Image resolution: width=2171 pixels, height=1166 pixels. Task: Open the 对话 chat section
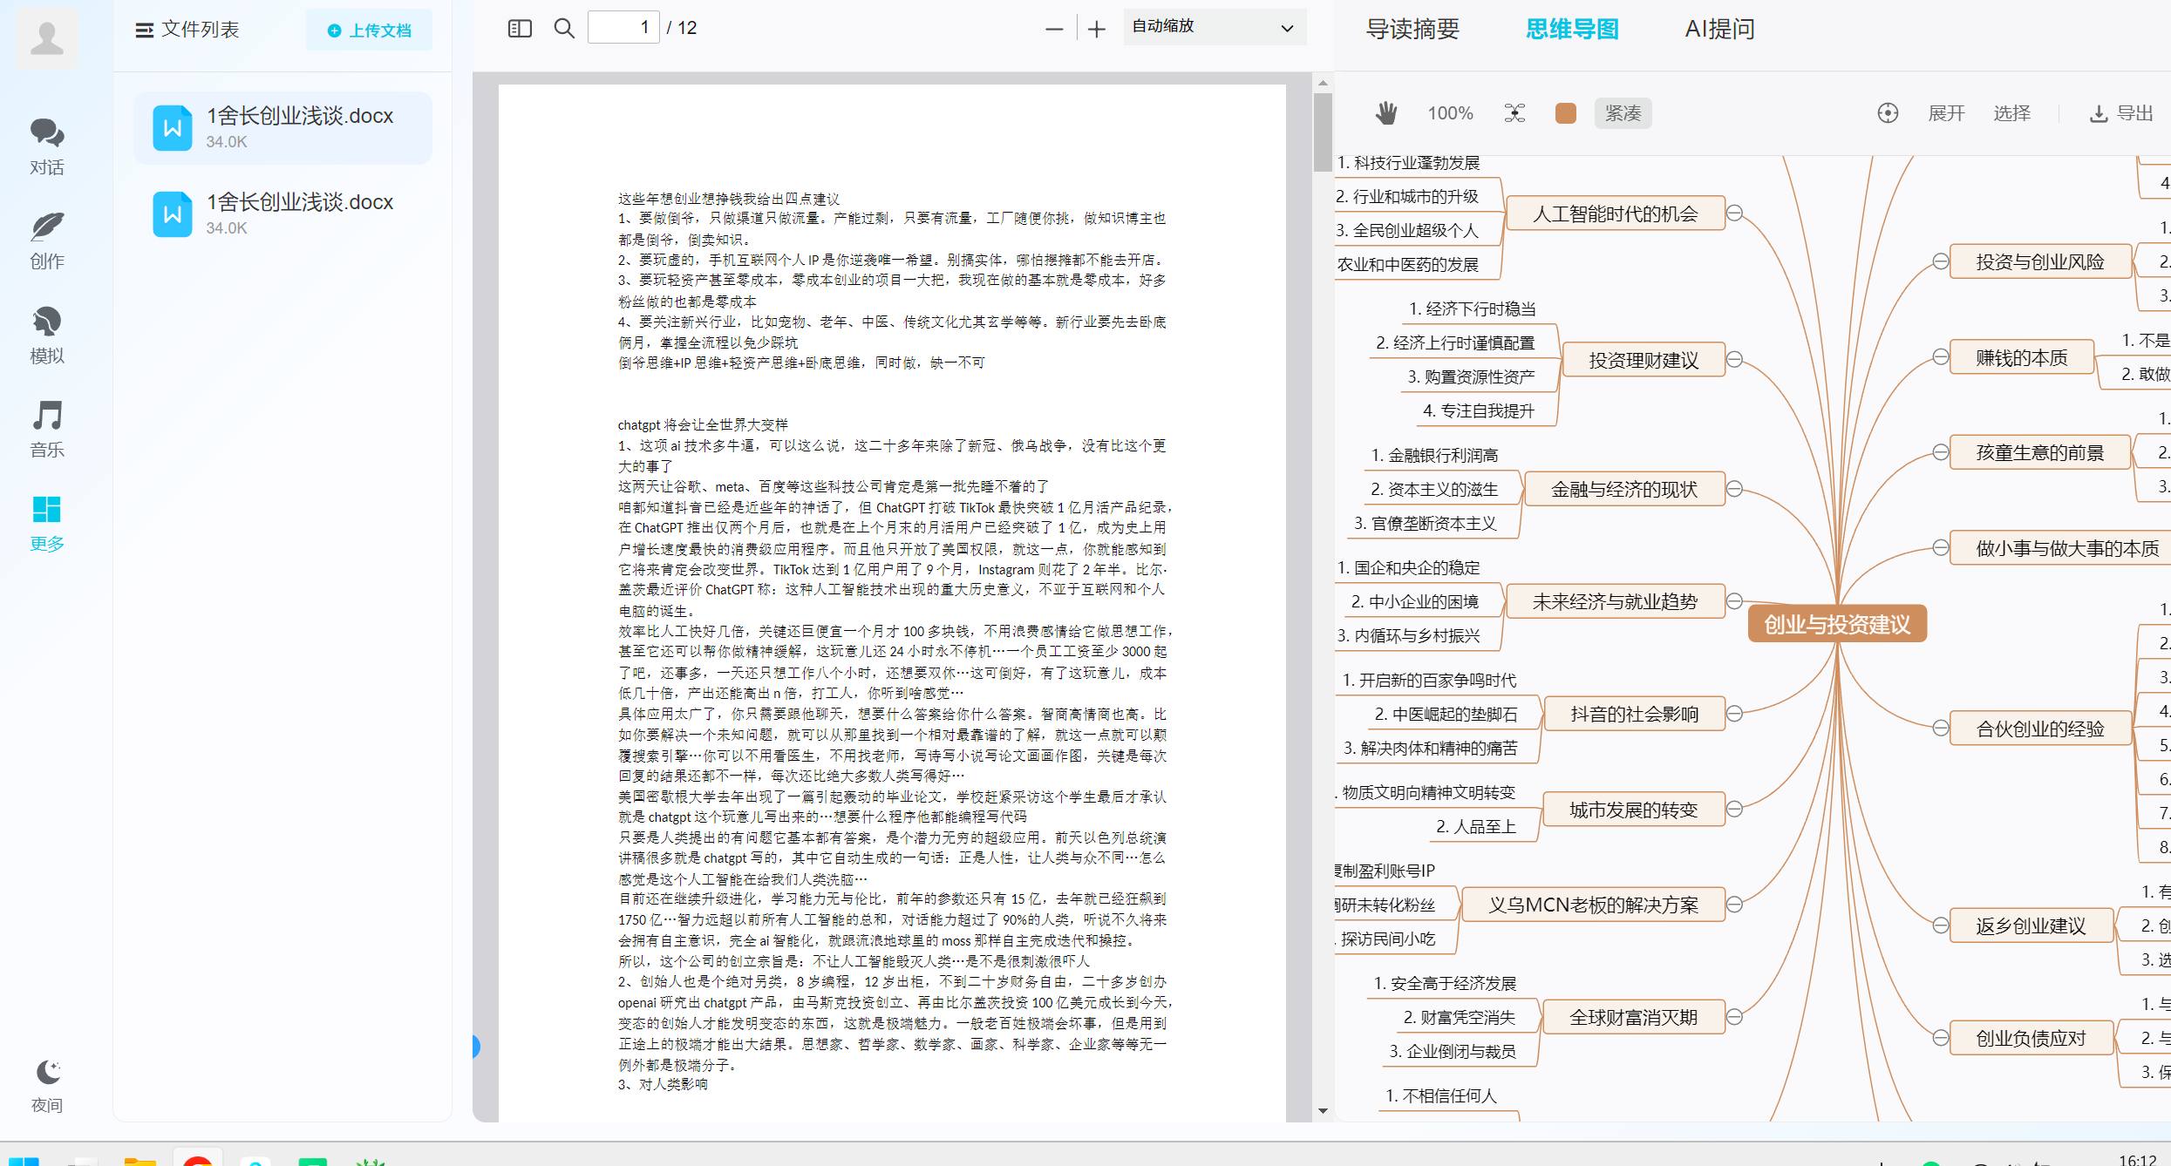(x=47, y=146)
